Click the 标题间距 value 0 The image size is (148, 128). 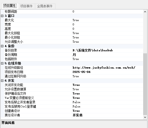pos(73,11)
